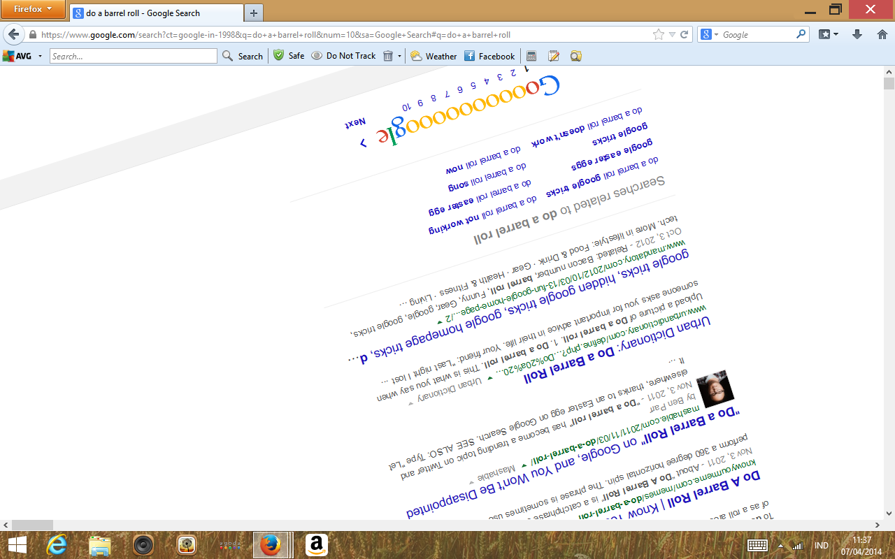Viewport: 895px width, 559px height.
Task: Click the IND input language indicator
Action: pyautogui.click(x=822, y=546)
